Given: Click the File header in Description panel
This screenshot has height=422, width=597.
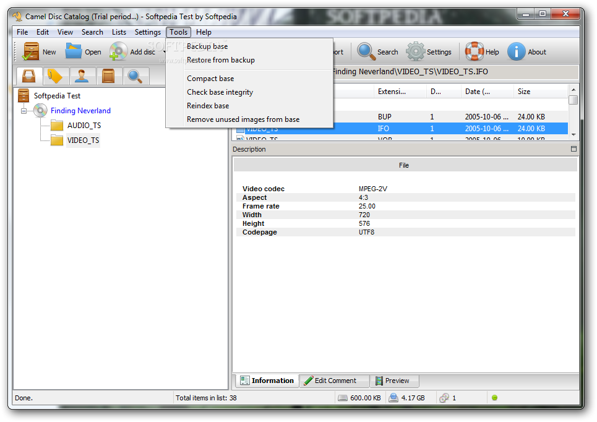Looking at the screenshot, I should tap(404, 165).
